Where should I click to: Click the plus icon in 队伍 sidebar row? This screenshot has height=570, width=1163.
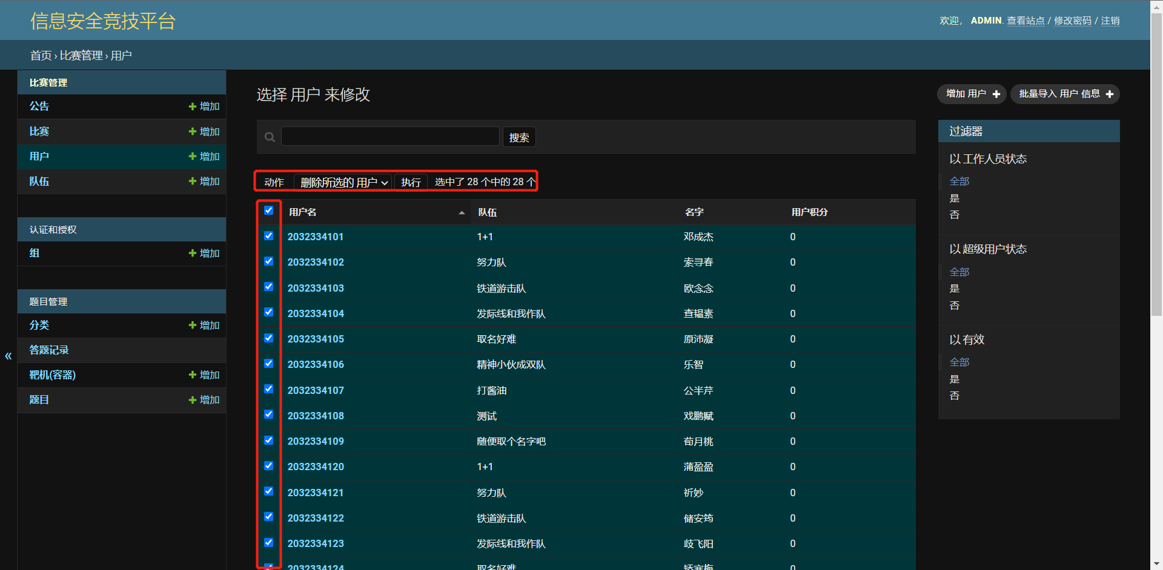(x=193, y=181)
